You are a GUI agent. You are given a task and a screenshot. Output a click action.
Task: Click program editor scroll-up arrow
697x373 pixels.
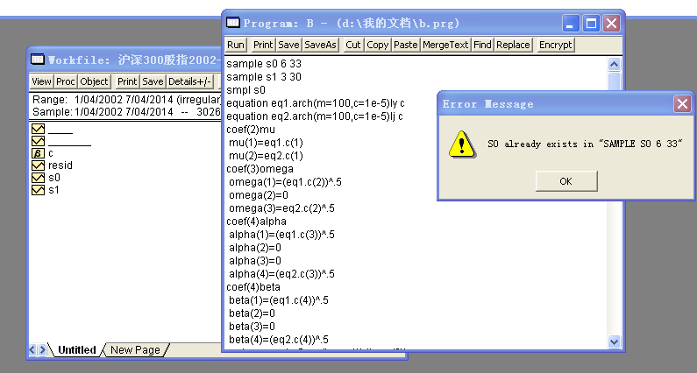[614, 65]
